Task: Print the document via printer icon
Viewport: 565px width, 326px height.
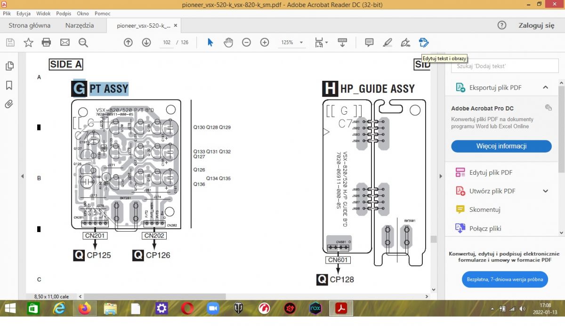Action: point(46,43)
